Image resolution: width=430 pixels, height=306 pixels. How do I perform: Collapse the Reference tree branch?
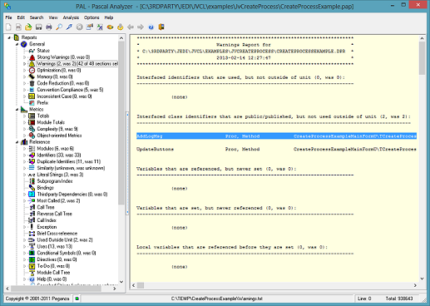tap(17, 142)
